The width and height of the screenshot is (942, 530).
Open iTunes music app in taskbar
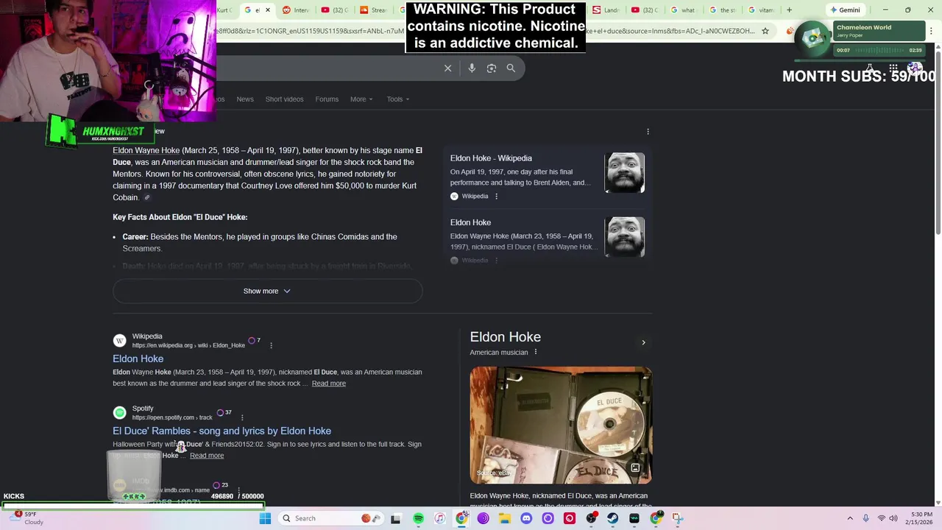[439, 518]
